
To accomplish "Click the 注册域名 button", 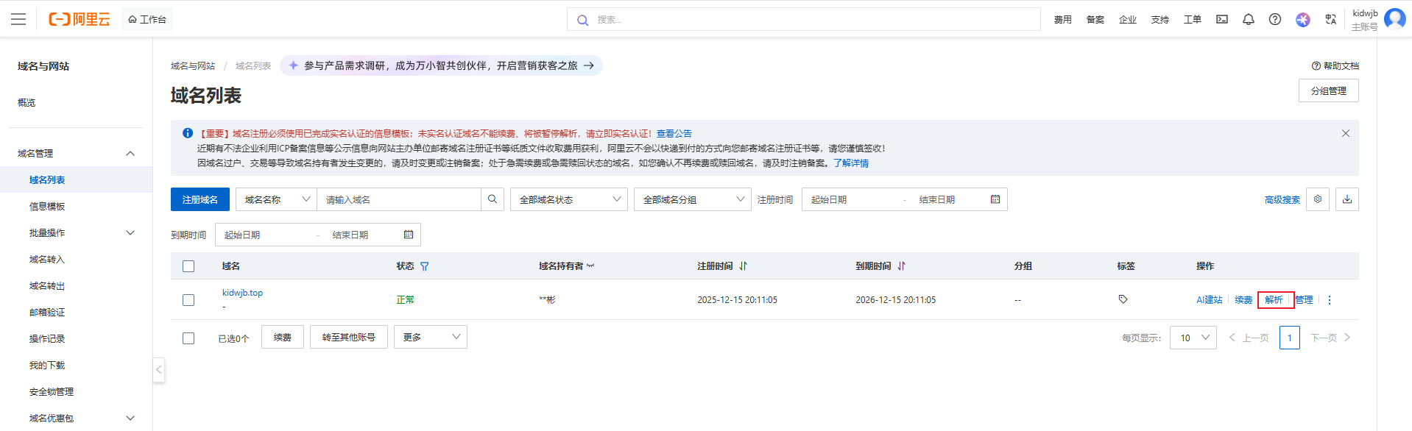I will [x=200, y=199].
